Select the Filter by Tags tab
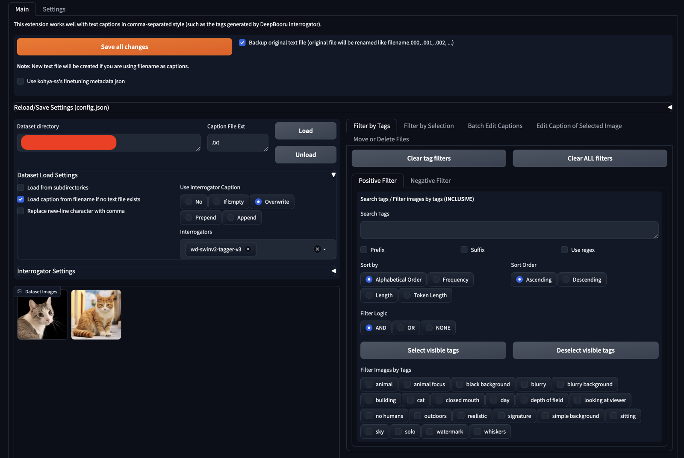 pos(371,126)
